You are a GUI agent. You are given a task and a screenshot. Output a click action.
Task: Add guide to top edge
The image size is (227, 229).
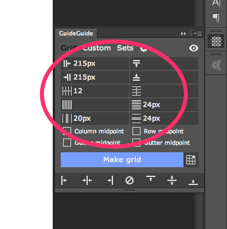click(151, 179)
